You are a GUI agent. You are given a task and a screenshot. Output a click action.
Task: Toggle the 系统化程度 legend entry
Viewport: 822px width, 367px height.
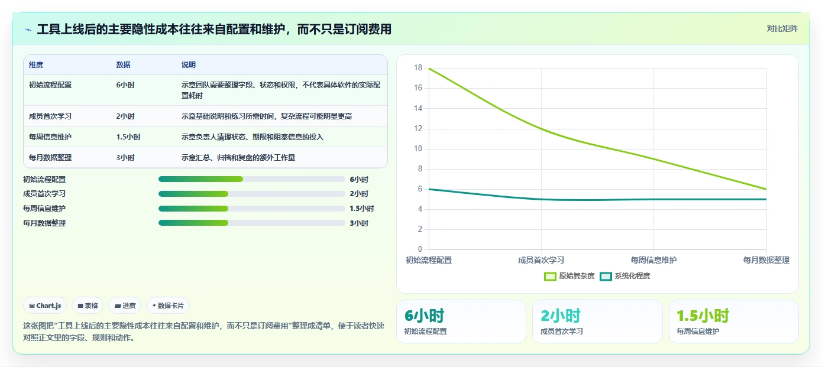click(625, 276)
